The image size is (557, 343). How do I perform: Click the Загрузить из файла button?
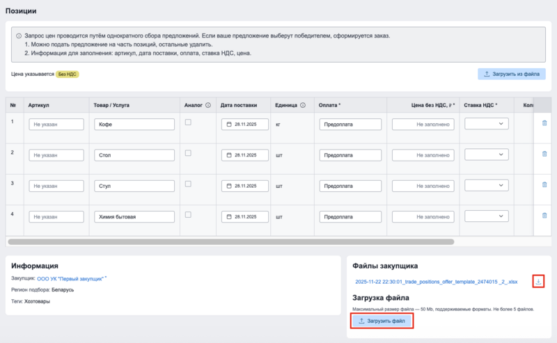[x=512, y=74]
